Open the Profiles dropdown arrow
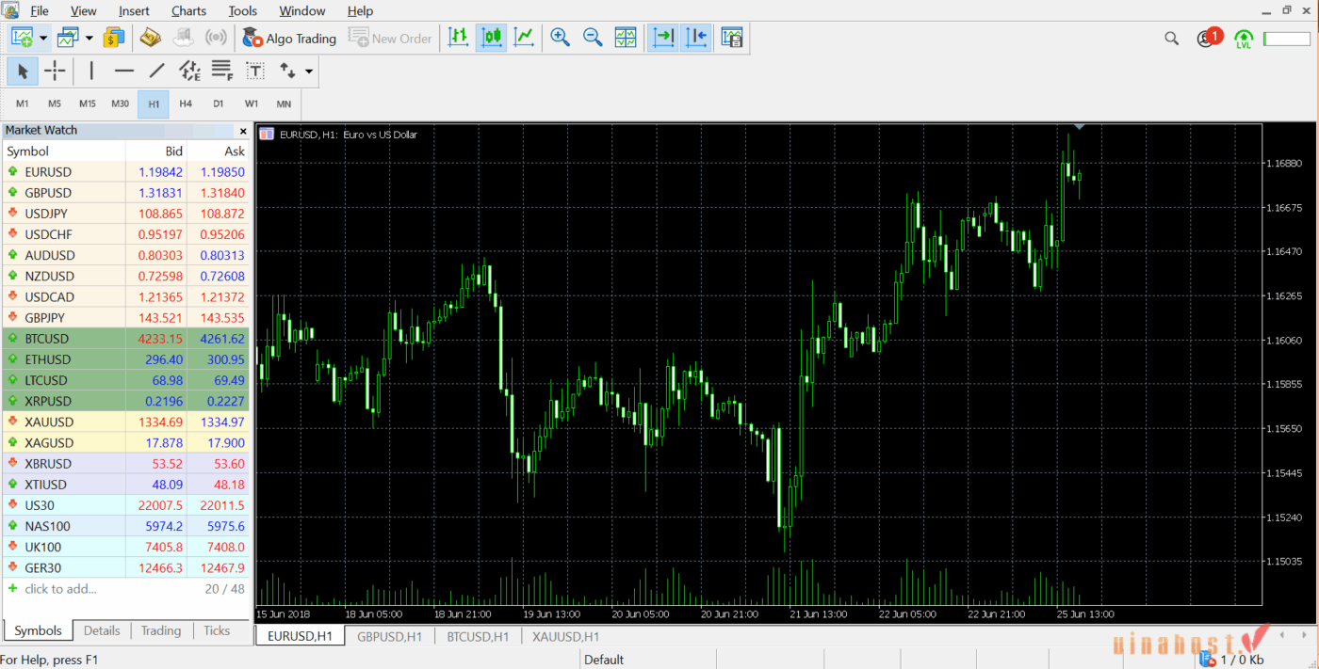Viewport: 1319px width, 669px height. [x=88, y=38]
